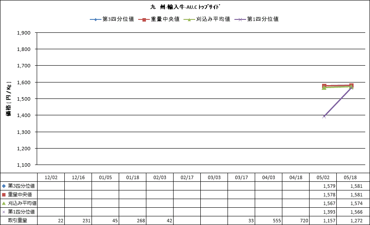This screenshot has height=225, width=370.
Task: Select the 重量中央値 legend entry above the chart
Action: [159, 19]
